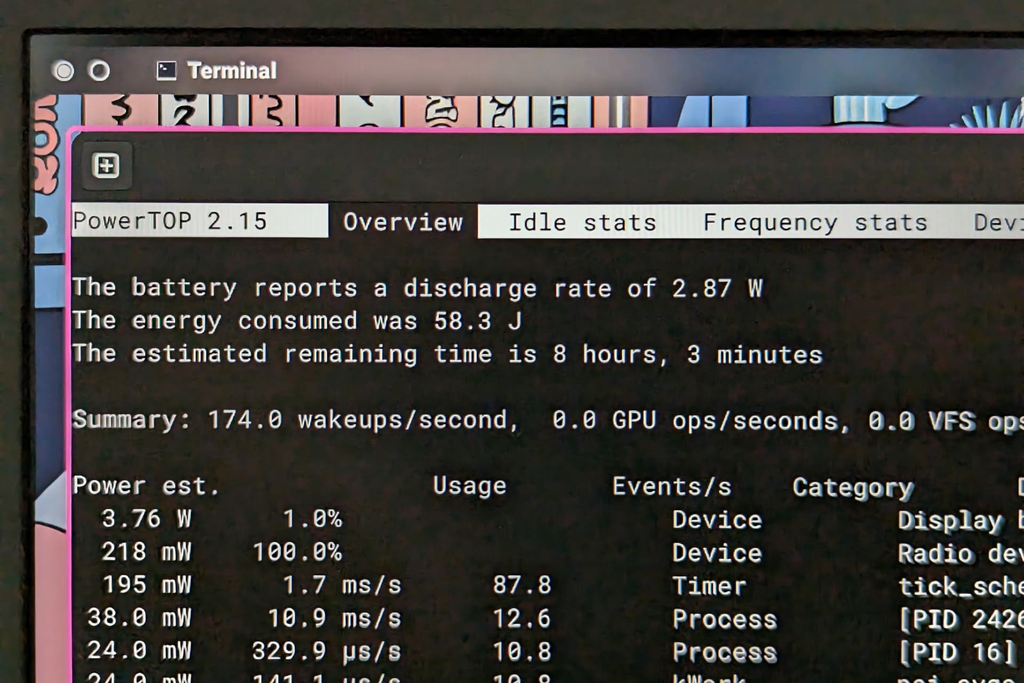
Task: Click the estimated remaining time line
Action: click(447, 354)
